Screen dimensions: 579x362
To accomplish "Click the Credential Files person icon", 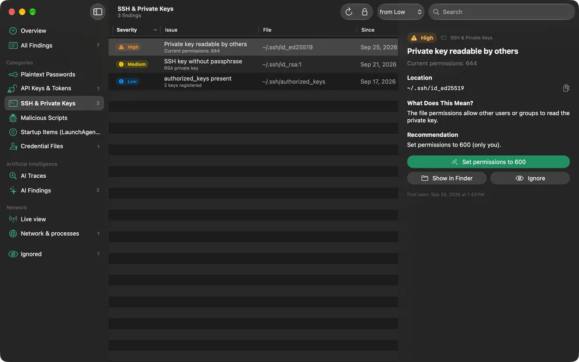I will click(13, 147).
